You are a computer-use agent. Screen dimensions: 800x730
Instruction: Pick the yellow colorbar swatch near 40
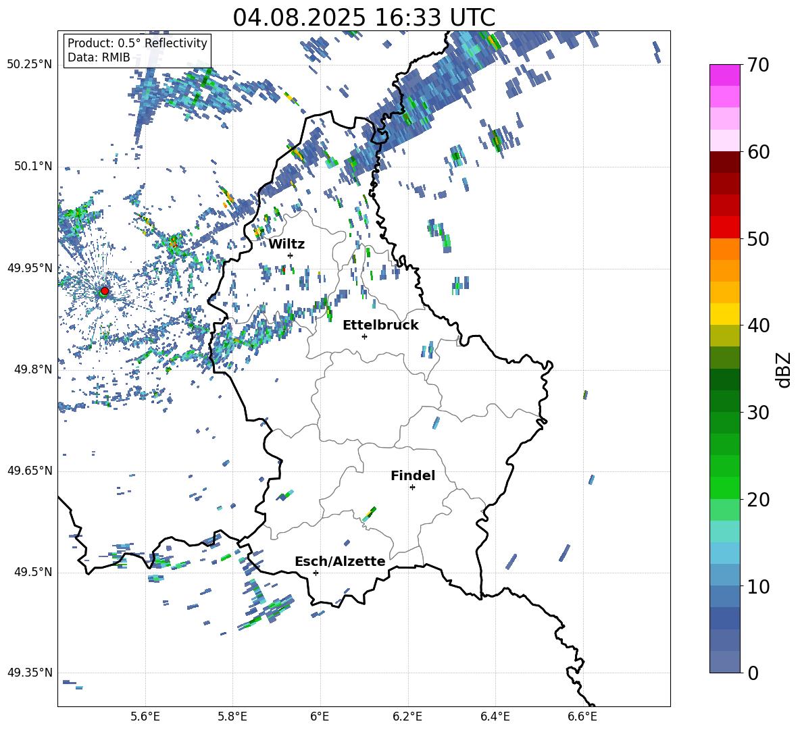tap(724, 314)
